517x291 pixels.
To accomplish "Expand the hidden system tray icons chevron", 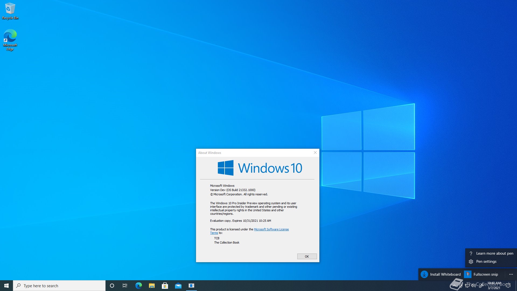I will tap(454, 286).
